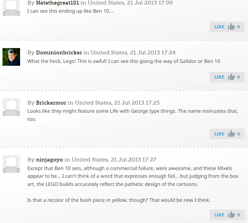Visit Natethegreat101's user profile link
Image resolution: width=248 pixels, height=223 pixels.
pyautogui.click(x=58, y=3)
